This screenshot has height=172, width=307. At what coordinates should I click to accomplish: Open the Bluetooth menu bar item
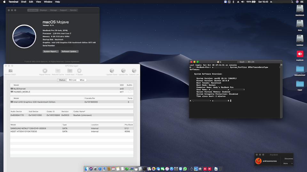tap(233, 2)
